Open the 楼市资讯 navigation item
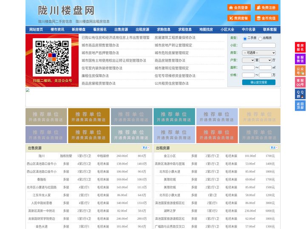Screen dimensions: 306x229 tap(57, 30)
